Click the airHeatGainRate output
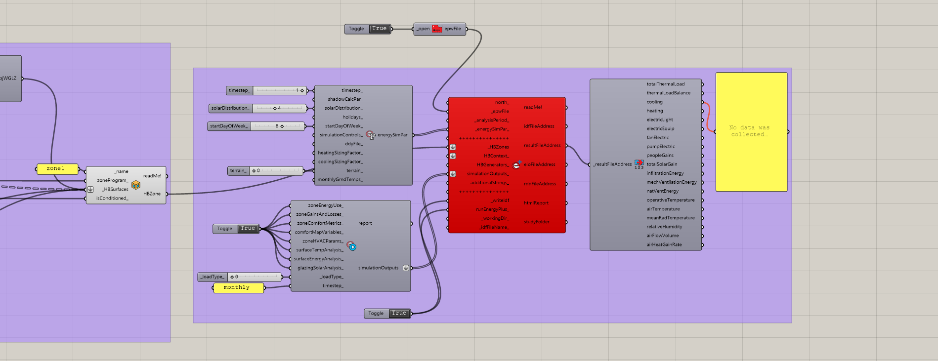Viewport: 938px width, 361px height. tap(664, 245)
